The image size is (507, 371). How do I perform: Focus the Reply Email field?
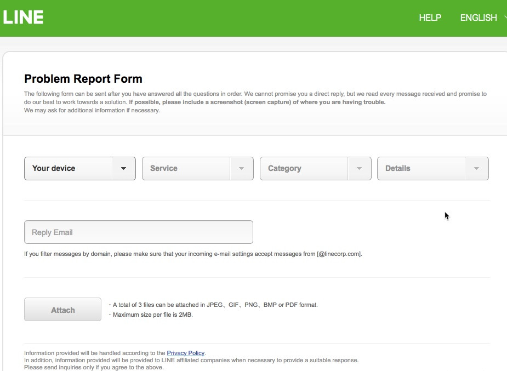pyautogui.click(x=138, y=232)
